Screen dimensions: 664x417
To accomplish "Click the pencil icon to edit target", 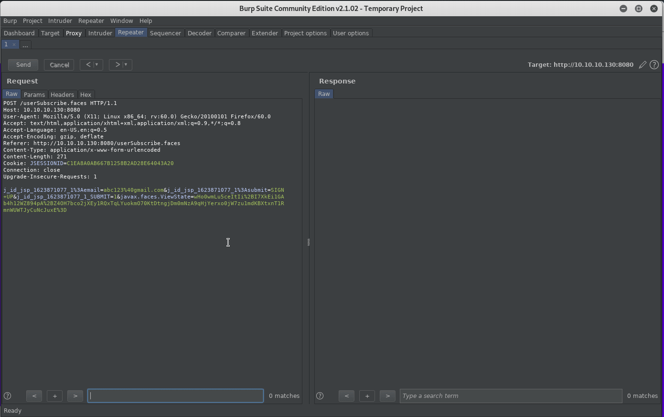I will [x=643, y=65].
